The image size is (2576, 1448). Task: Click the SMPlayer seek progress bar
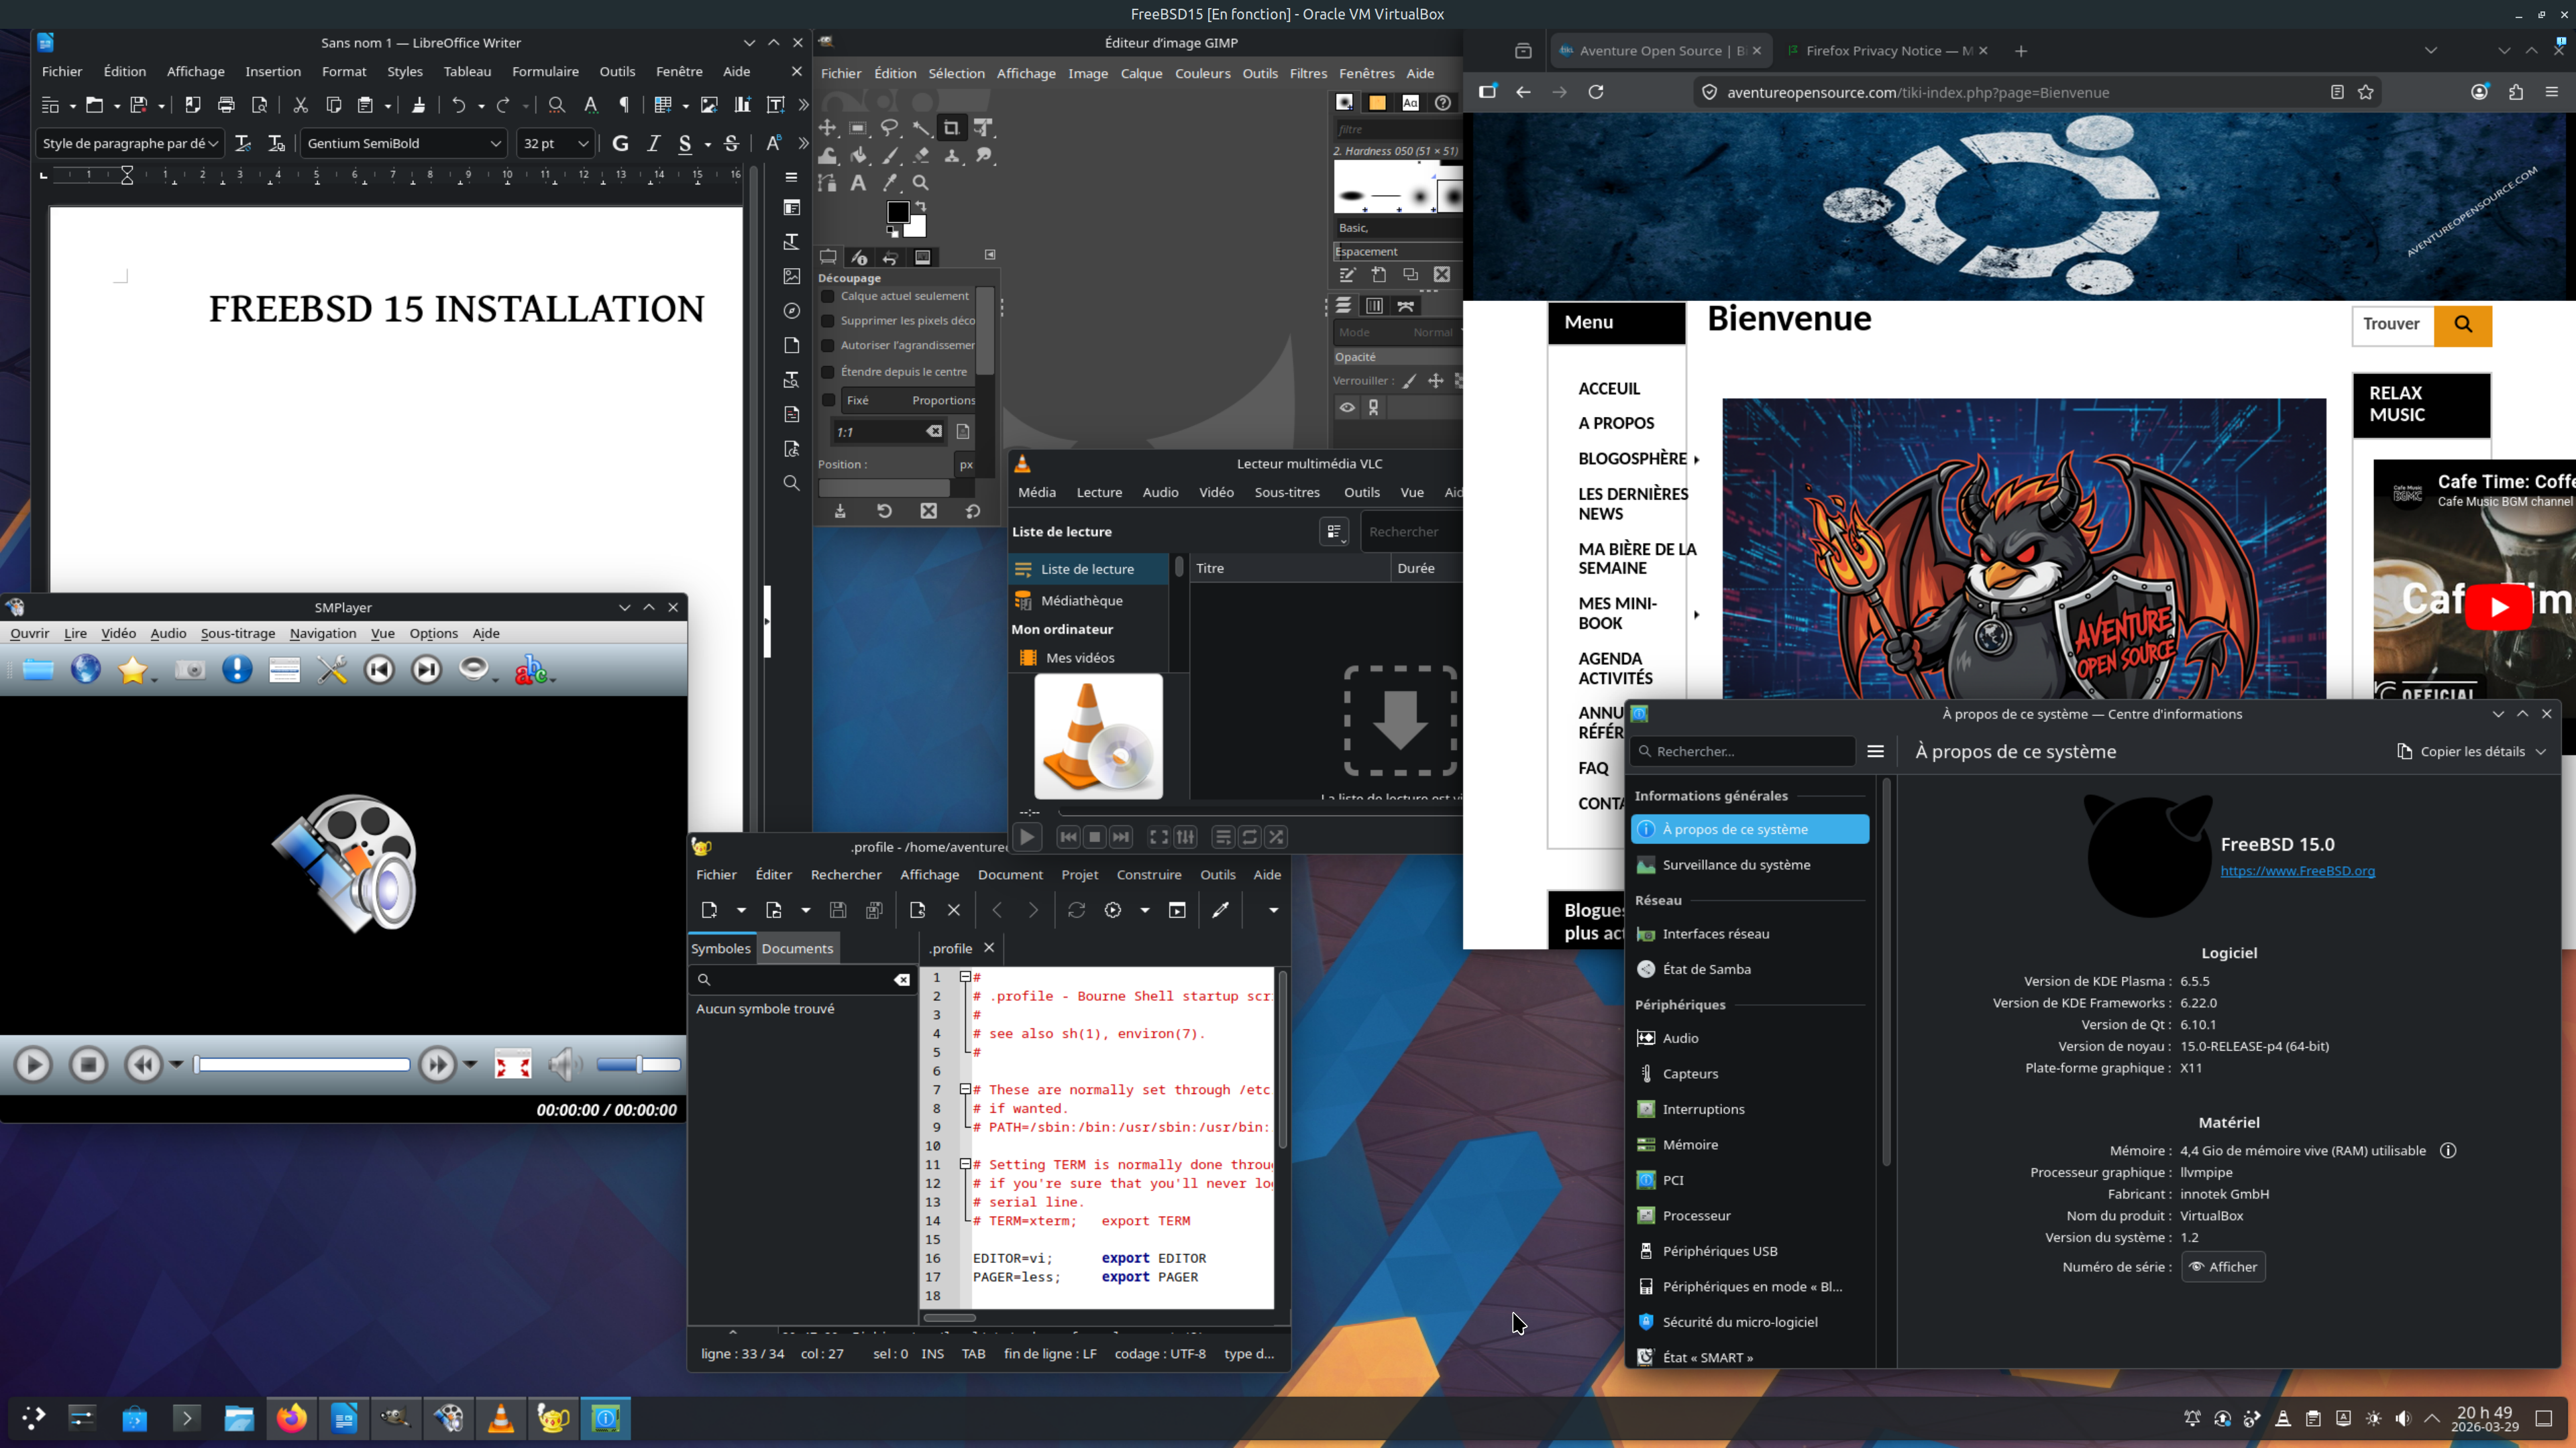302,1065
